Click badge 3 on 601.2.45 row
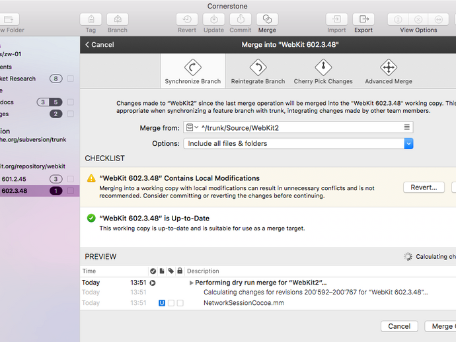Viewport: 456px width, 342px height. pos(56,179)
